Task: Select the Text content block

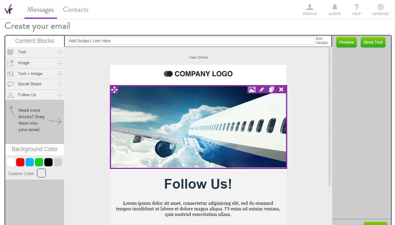Action: point(35,52)
